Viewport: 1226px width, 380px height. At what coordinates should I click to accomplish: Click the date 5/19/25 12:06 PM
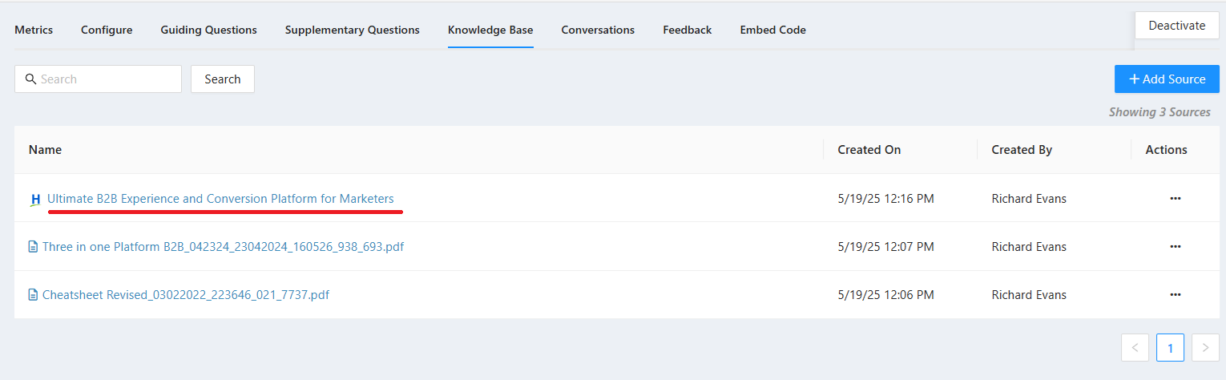(x=885, y=295)
